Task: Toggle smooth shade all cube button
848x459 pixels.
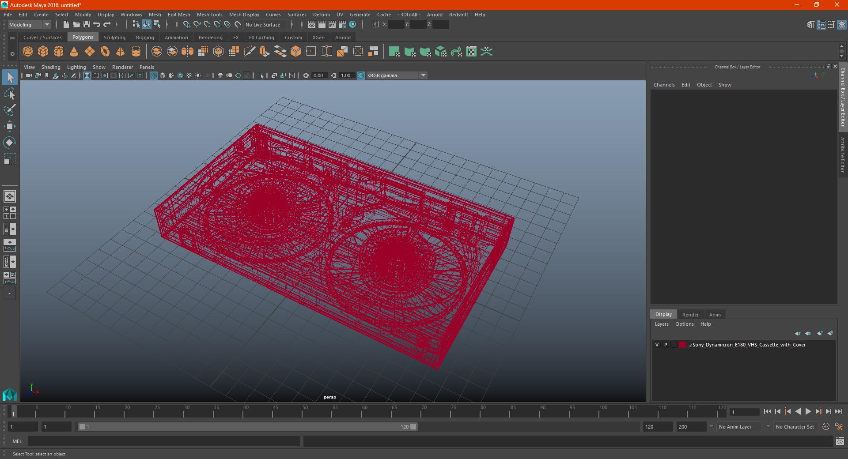Action: [x=163, y=75]
